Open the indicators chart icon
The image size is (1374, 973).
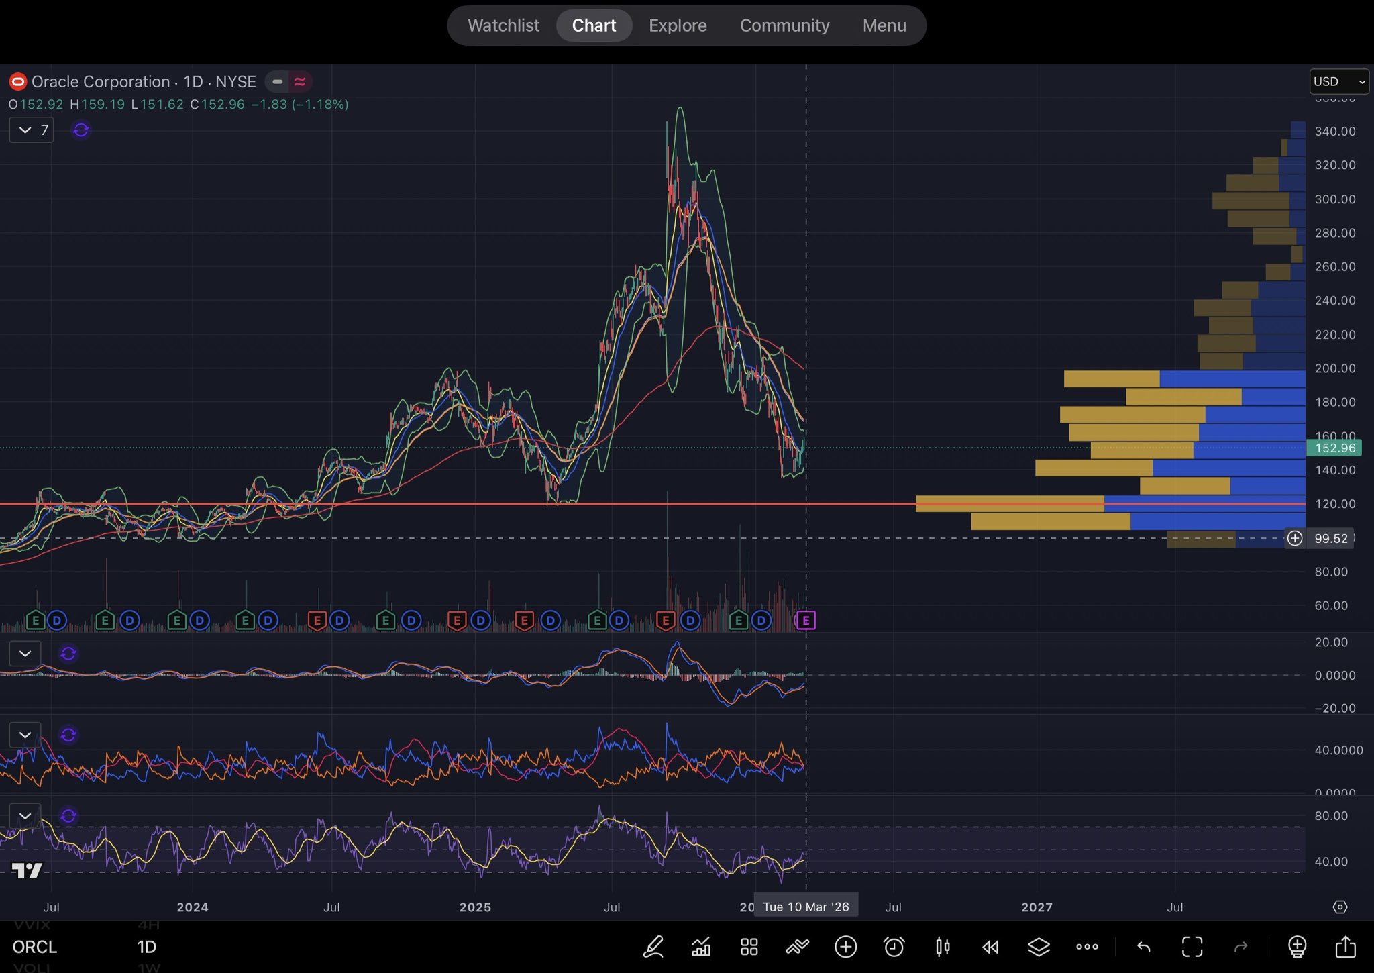coord(701,947)
